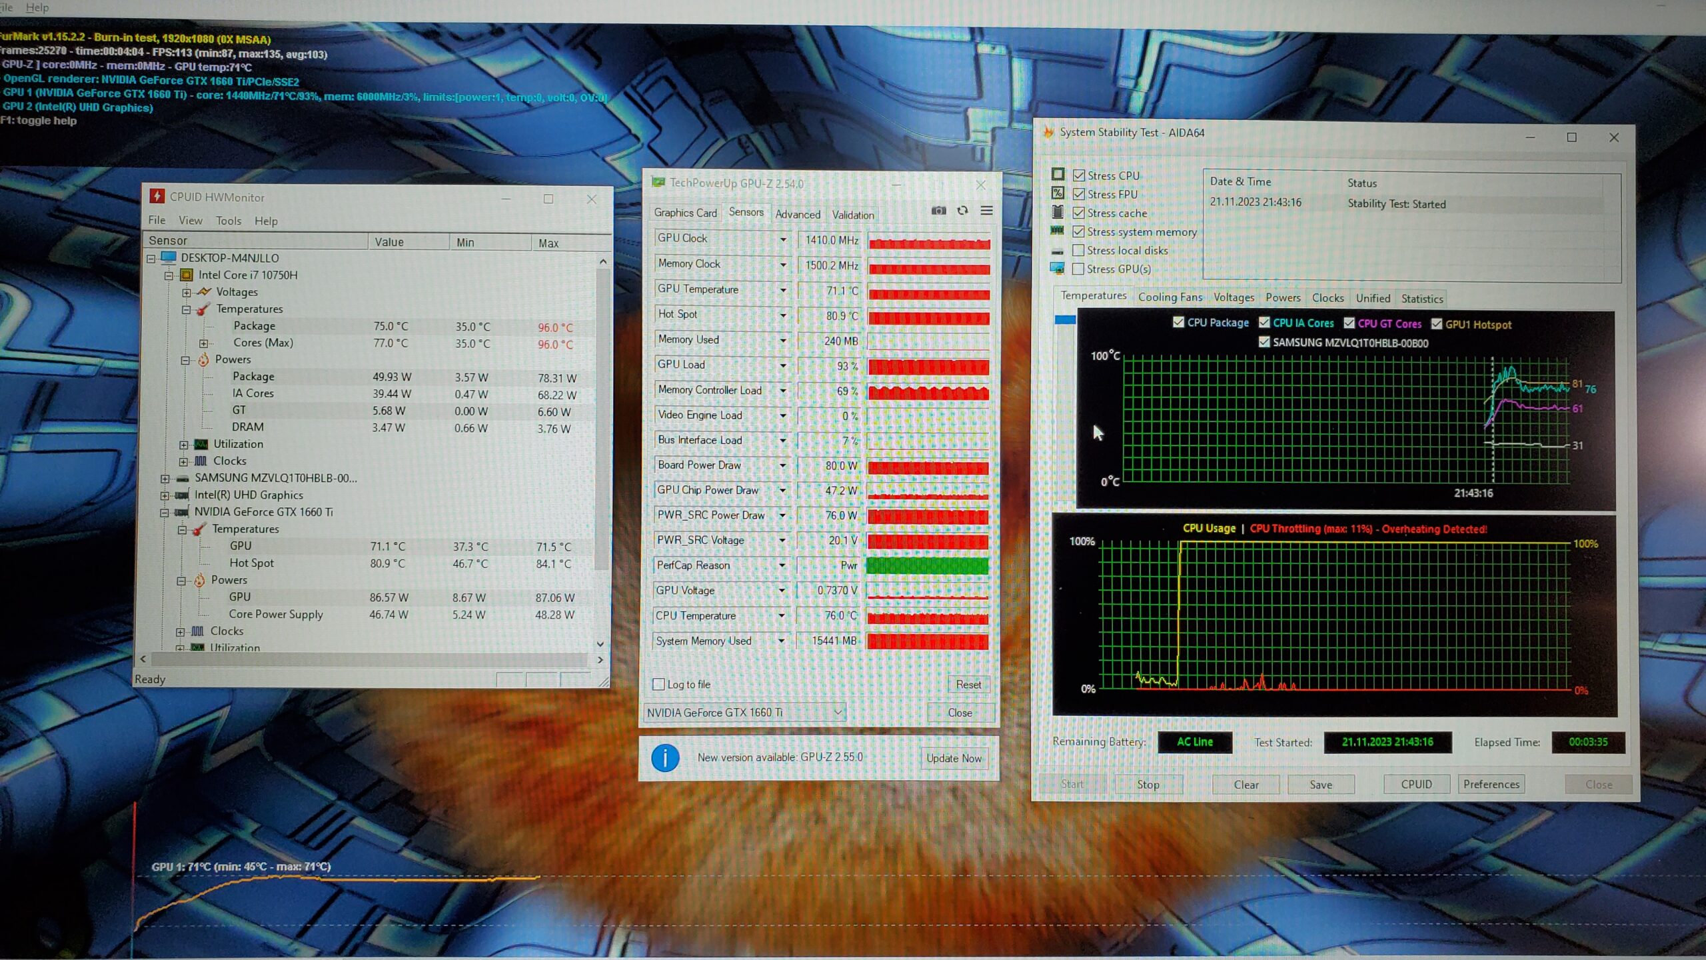Click the Intel Core i7 10750H processor icon

tap(187, 275)
